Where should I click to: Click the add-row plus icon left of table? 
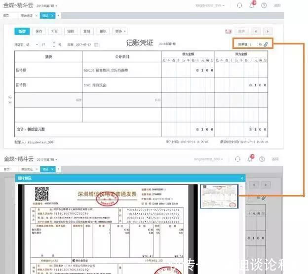10,97
